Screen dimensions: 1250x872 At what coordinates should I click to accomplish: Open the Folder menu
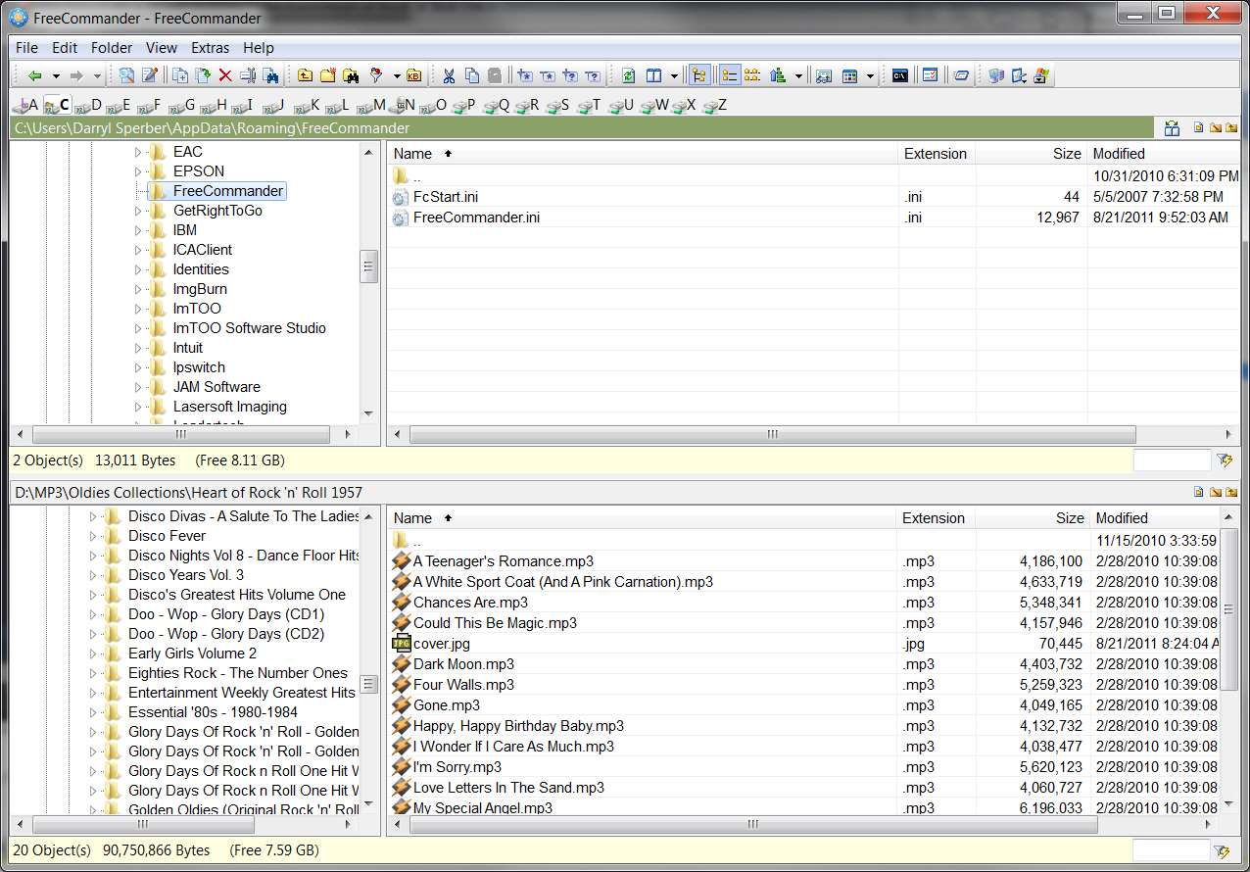pyautogui.click(x=112, y=47)
